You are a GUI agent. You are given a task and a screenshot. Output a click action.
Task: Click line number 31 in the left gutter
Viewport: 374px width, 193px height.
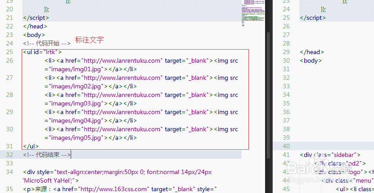(9, 146)
